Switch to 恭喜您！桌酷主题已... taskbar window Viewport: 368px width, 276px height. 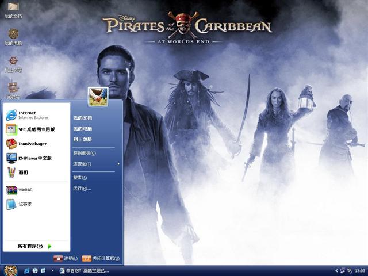click(84, 271)
